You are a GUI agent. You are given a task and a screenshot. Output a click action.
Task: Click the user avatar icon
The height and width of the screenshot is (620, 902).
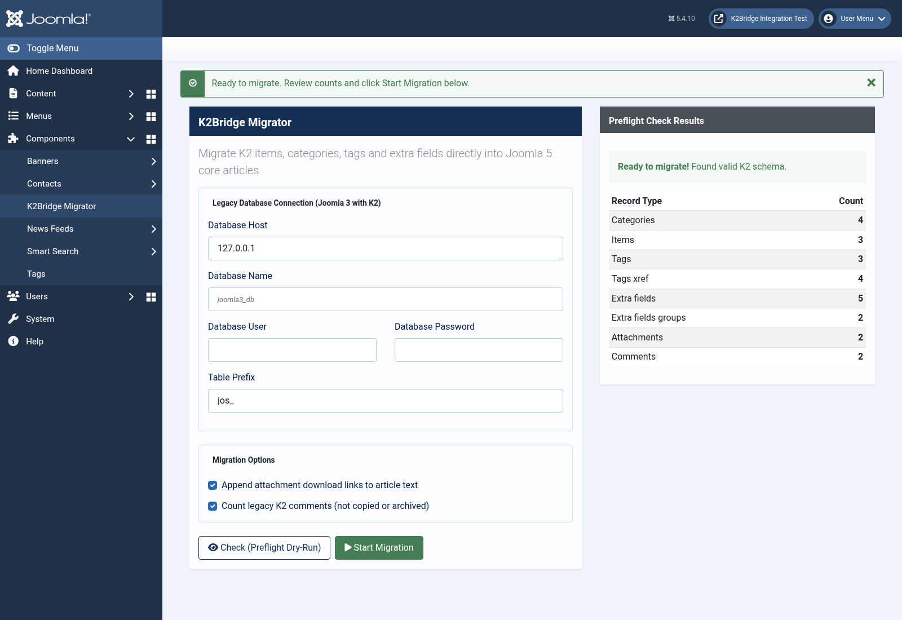[x=829, y=19]
